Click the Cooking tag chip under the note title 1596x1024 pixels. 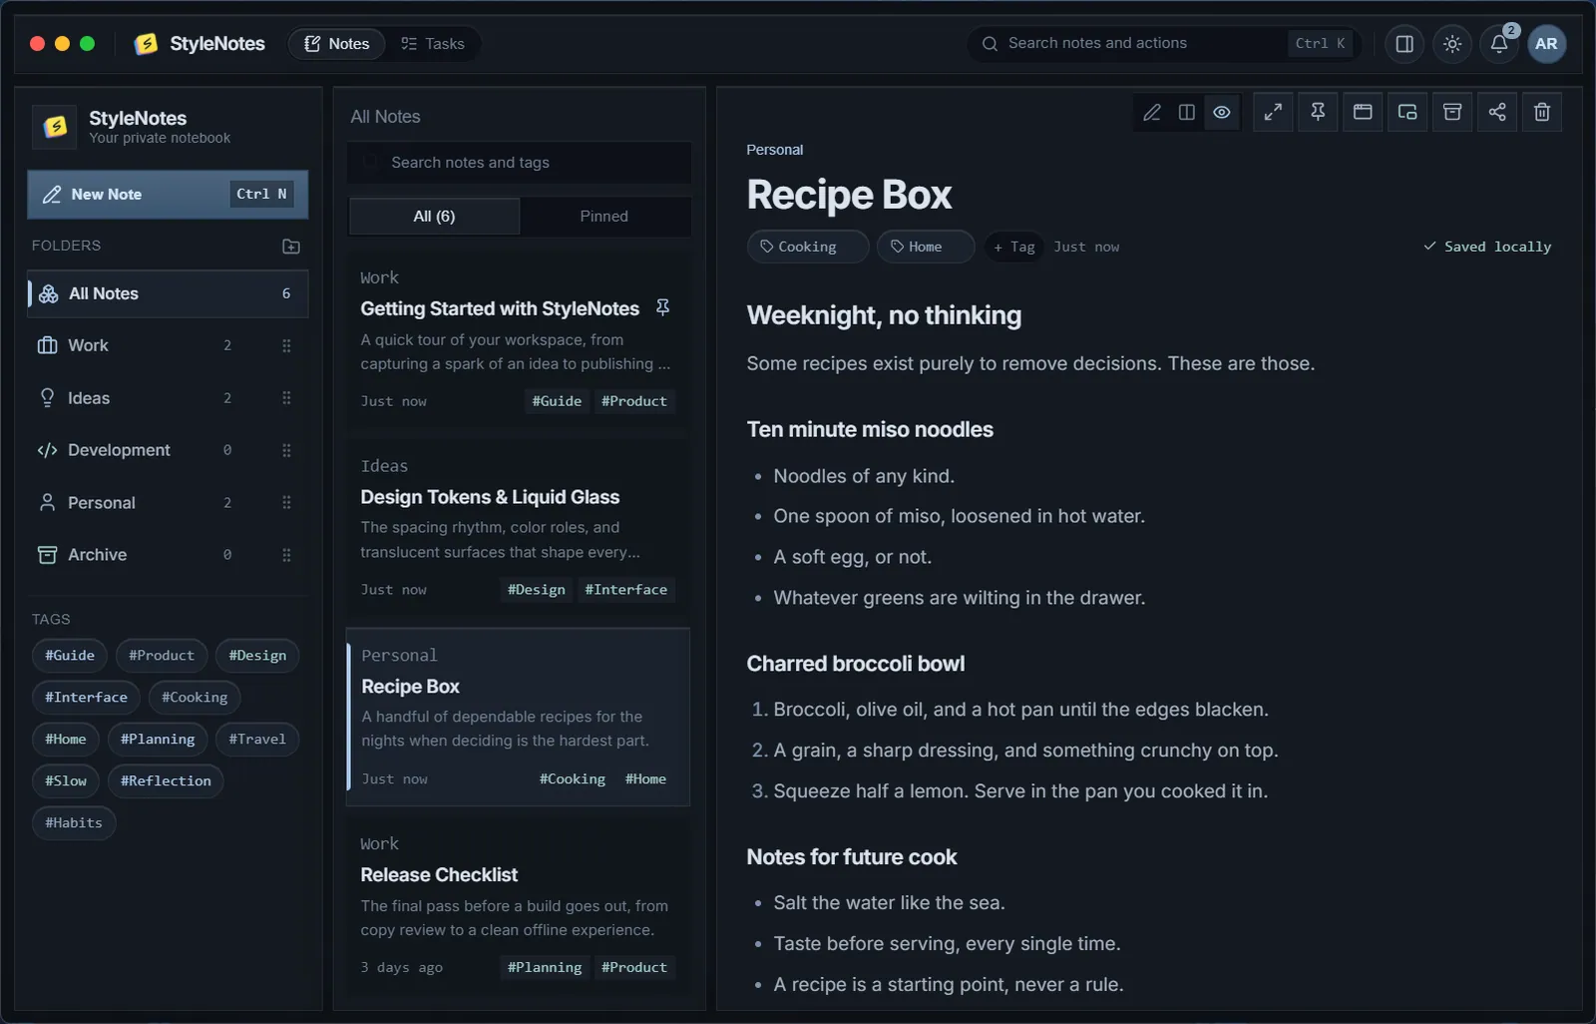[808, 248]
